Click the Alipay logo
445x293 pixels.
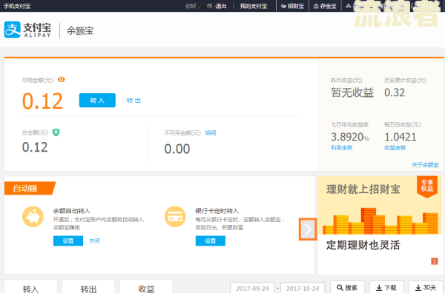27,30
